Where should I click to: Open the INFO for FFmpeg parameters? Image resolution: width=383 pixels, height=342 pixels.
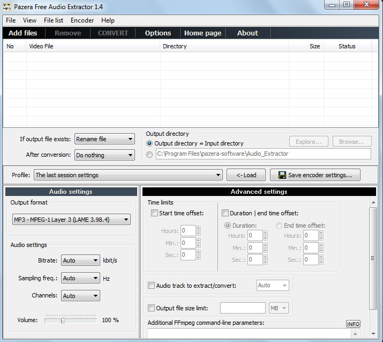pyautogui.click(x=353, y=324)
